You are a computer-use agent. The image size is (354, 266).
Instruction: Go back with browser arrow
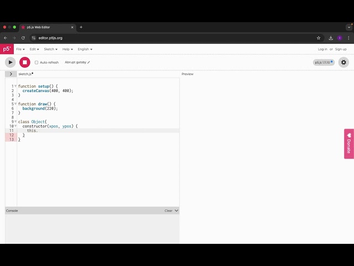point(6,38)
